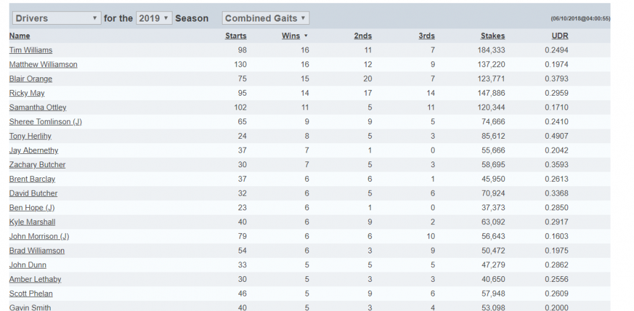Open the Combined Gaits dropdown
This screenshot has width=634, height=311.
[x=265, y=18]
